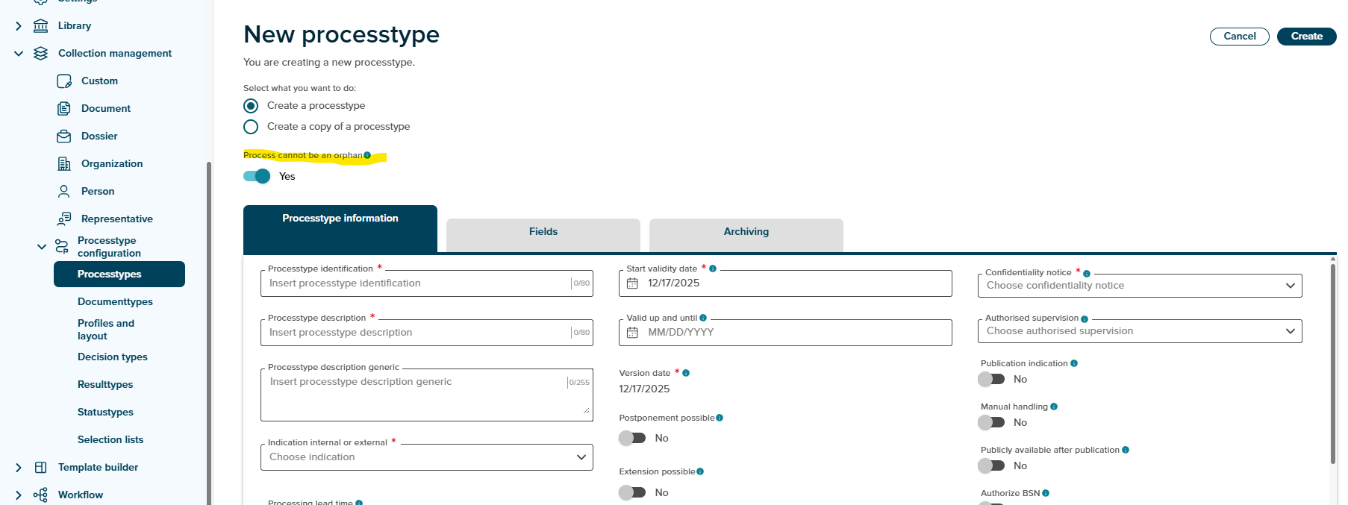Click the Representative icon in sidebar
This screenshot has width=1348, height=505.
point(64,219)
